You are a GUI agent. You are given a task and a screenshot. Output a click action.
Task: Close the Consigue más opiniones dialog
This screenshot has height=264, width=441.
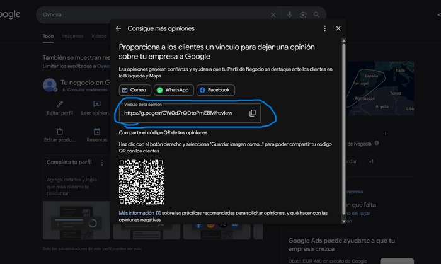pyautogui.click(x=338, y=28)
